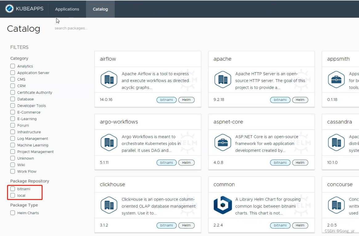The width and height of the screenshot is (359, 236).
Task: Open the aspnet-core package title
Action: pos(228,122)
